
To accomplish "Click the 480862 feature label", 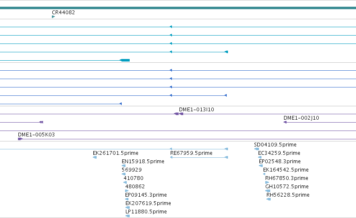I will point(135,187).
